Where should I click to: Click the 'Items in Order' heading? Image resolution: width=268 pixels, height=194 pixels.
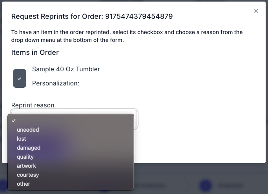point(35,53)
